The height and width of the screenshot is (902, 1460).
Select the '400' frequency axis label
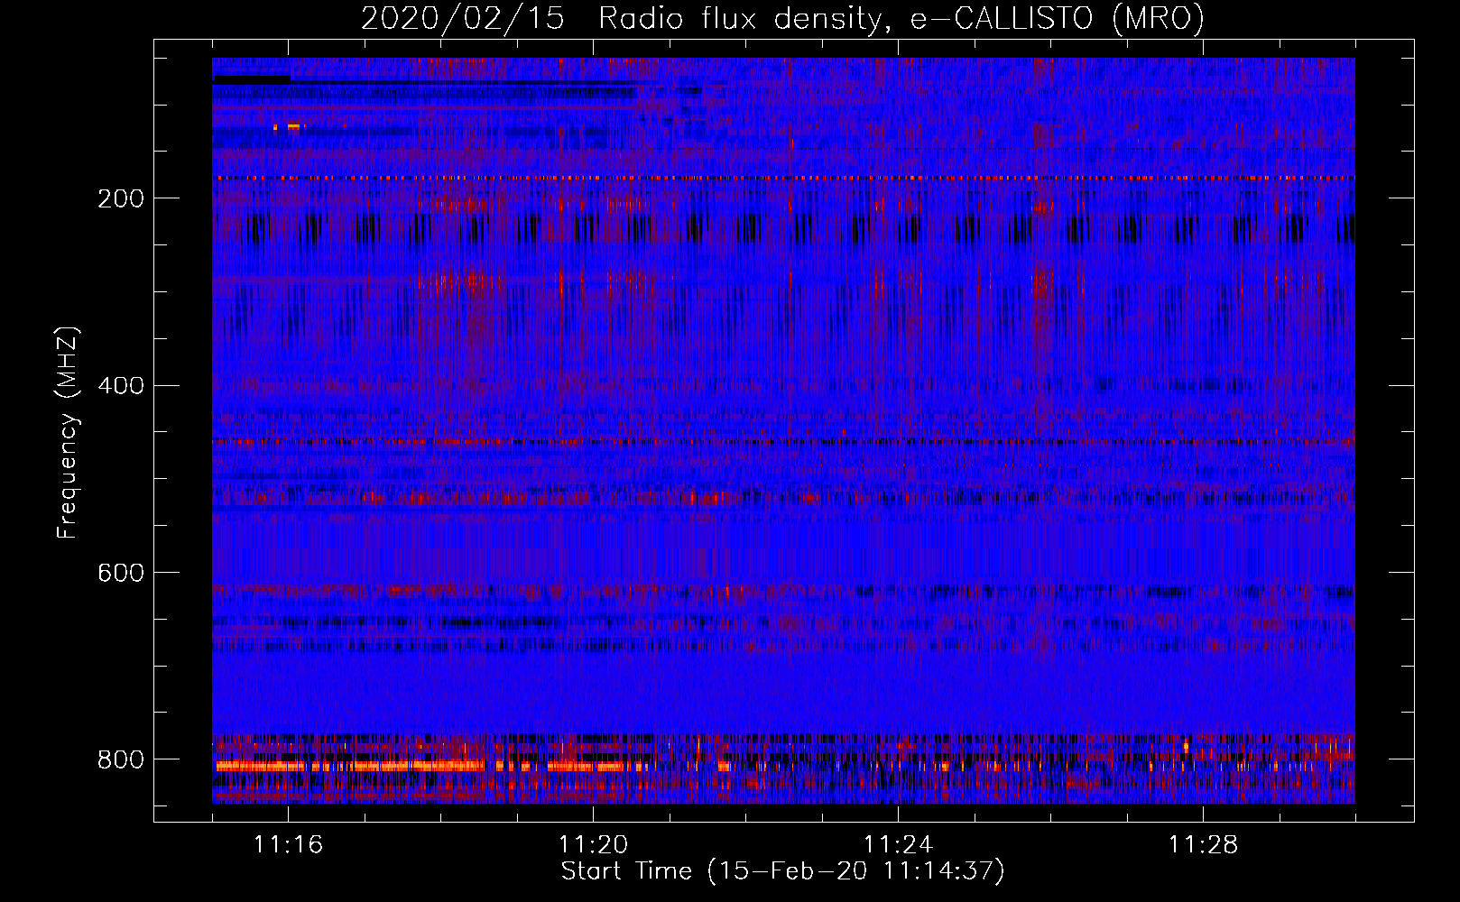tap(121, 386)
